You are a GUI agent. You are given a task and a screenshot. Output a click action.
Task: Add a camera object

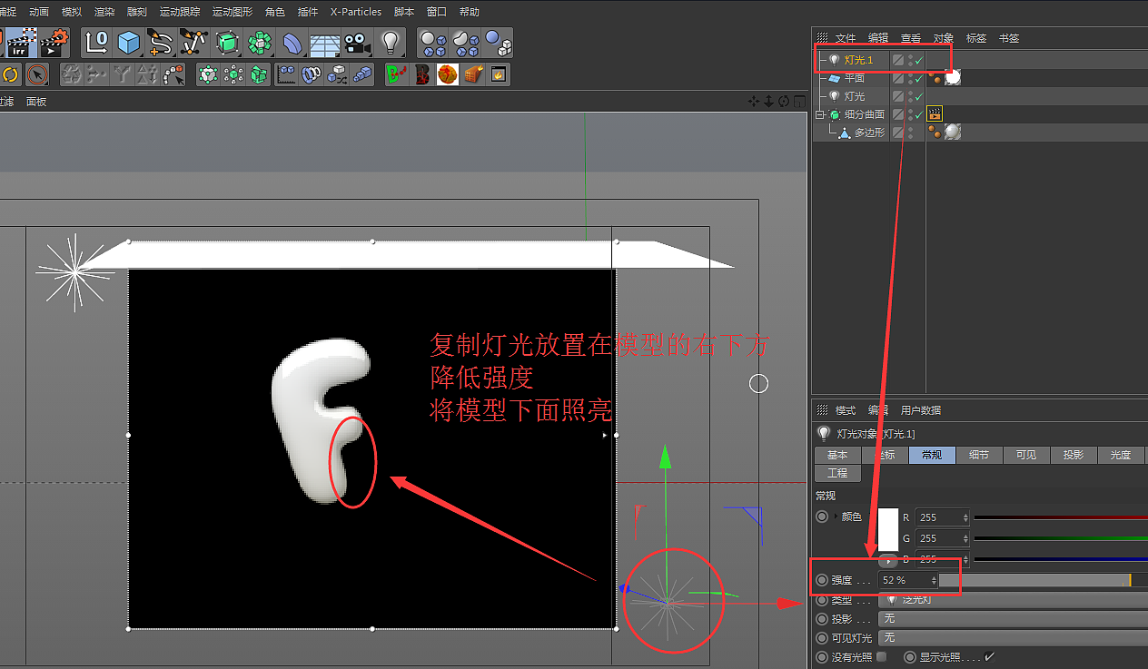[357, 42]
